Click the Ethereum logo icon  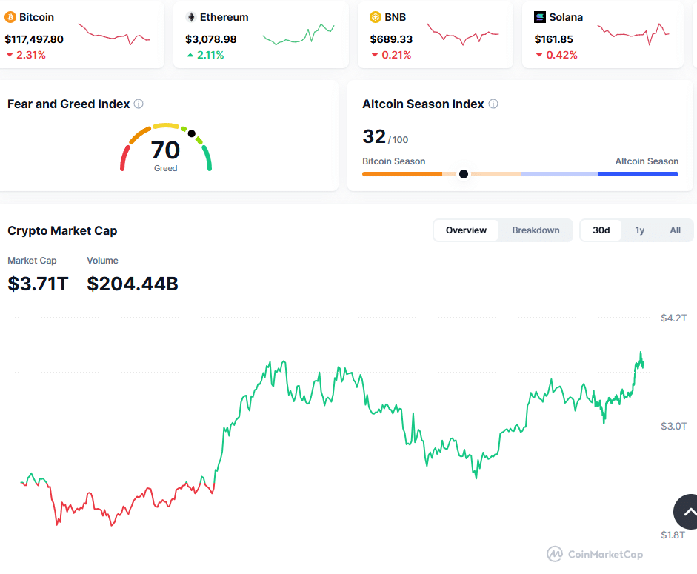tap(191, 17)
